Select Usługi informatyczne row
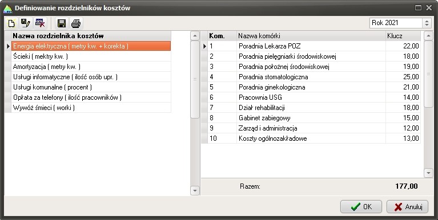 (91, 77)
